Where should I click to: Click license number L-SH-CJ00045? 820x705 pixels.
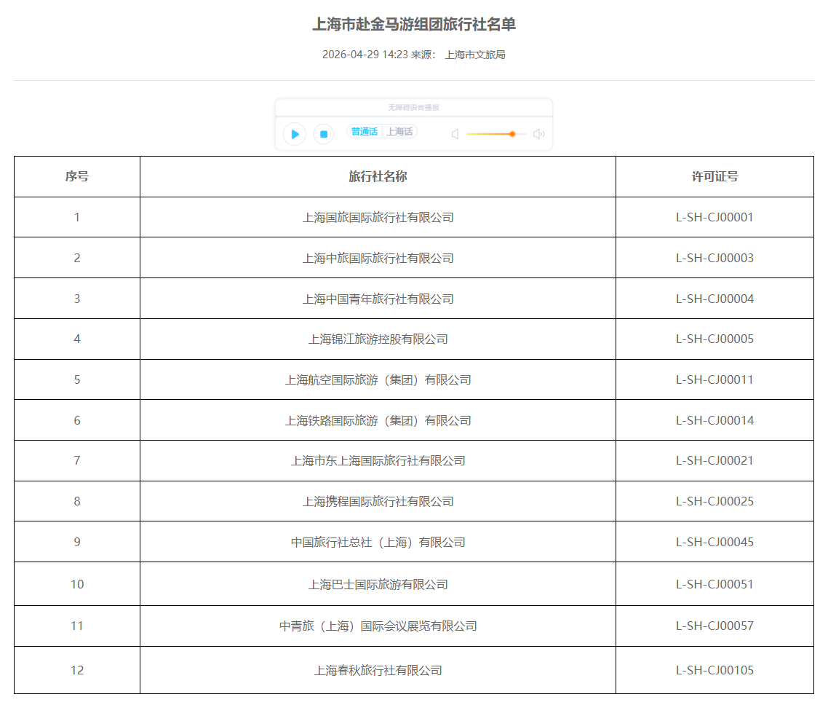(x=714, y=542)
